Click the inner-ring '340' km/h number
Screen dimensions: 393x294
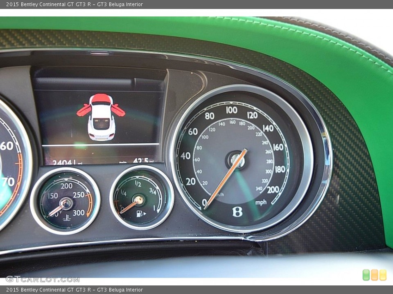coord(259,189)
